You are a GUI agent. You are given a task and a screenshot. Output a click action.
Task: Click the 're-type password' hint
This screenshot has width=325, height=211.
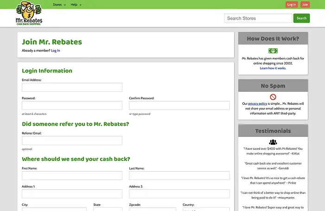tap(140, 114)
